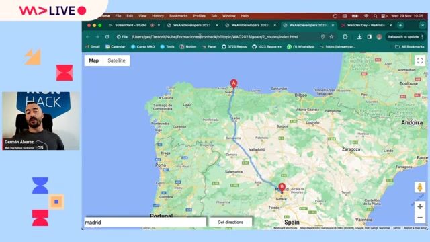Viewport: 430px width, 242px height.
Task: Close the StreamYard - Studio tab
Action: tap(159, 25)
